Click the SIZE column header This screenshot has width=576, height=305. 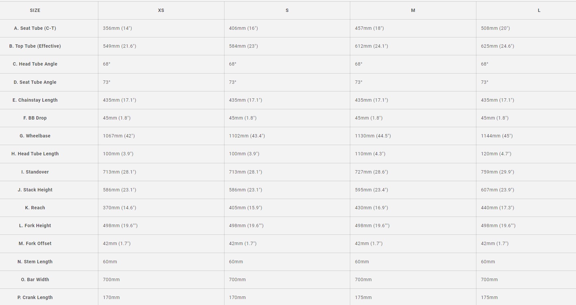coord(35,10)
